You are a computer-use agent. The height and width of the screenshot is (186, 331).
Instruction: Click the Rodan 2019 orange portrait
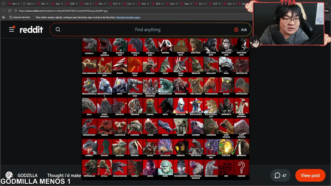(135, 65)
